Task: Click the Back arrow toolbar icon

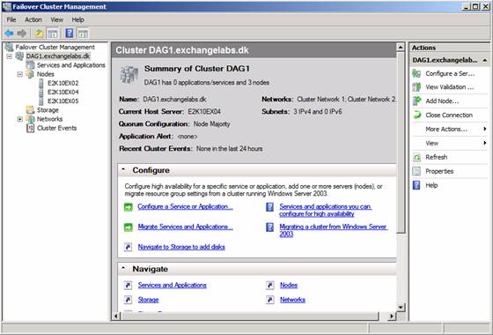Action: 9,33
